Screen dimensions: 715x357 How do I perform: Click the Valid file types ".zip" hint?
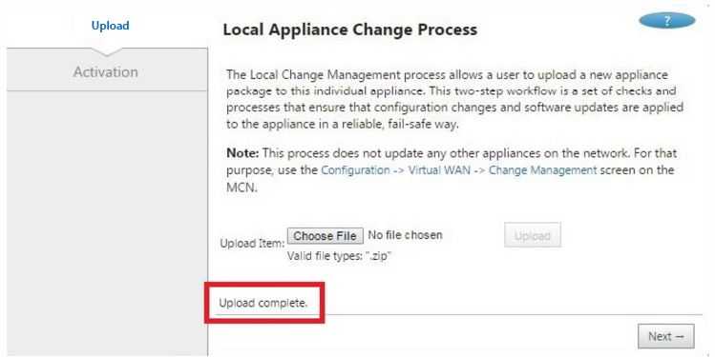339,256
